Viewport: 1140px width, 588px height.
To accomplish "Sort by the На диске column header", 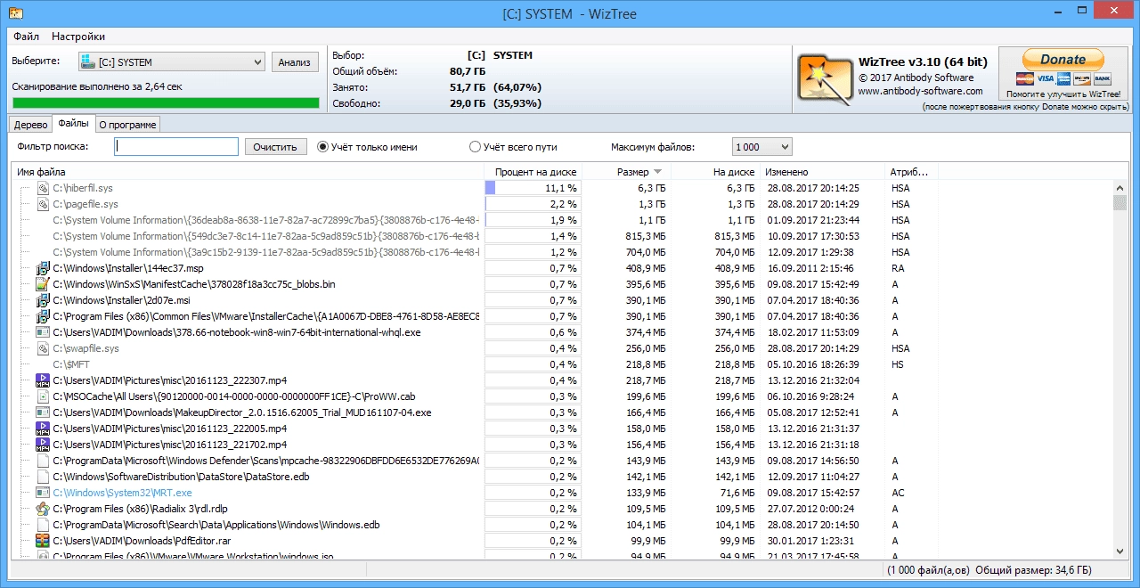I will [x=716, y=172].
